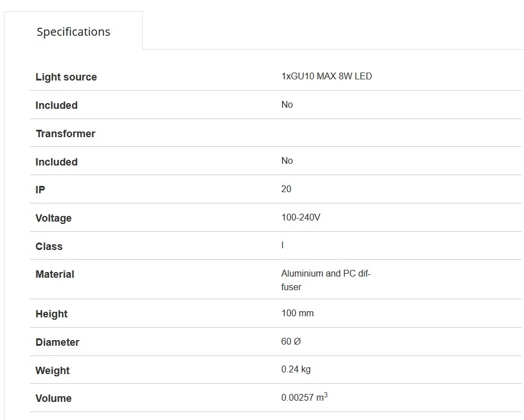This screenshot has width=524, height=420.
Task: Open the Specifications tab
Action: (x=73, y=31)
